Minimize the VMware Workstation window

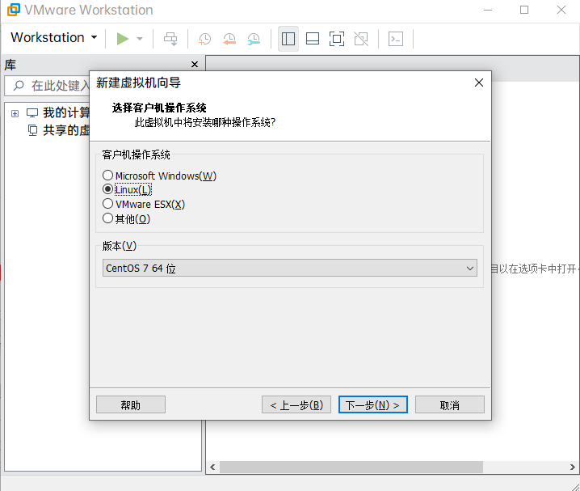coord(488,10)
